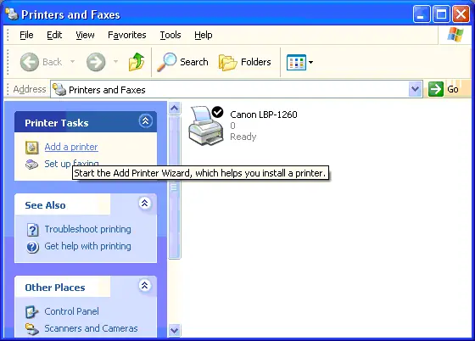Viewport: 475px width, 341px height.
Task: Click the address bar printer icon
Action: 59,90
